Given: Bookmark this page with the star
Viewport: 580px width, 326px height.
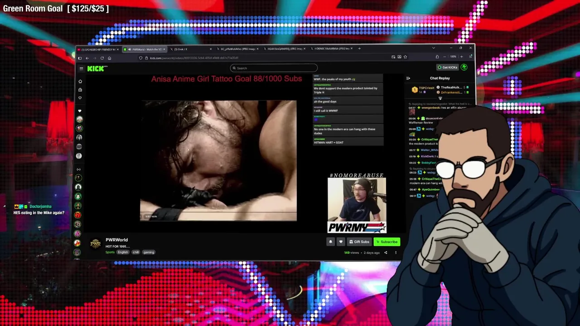Looking at the screenshot, I should click(405, 57).
